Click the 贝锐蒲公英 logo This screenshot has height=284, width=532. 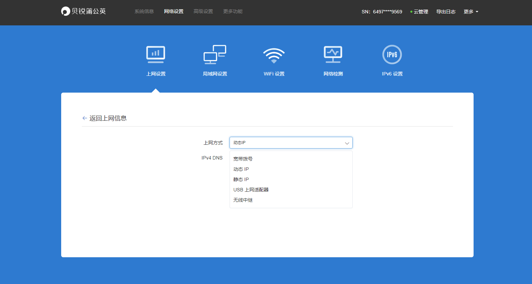84,11
